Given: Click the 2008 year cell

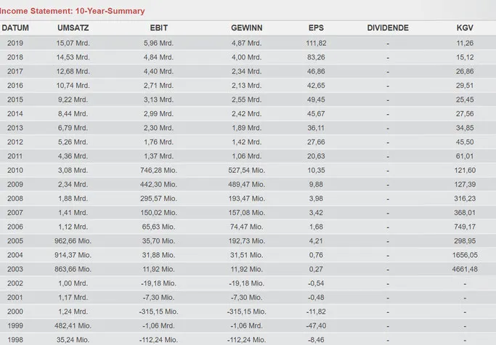Looking at the screenshot, I should coord(15,198).
